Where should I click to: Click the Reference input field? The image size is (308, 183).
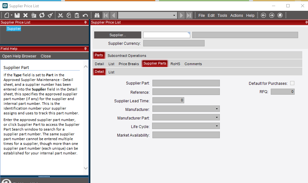[x=186, y=91]
